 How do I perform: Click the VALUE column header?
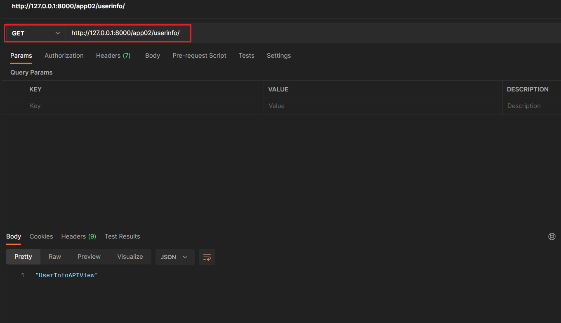click(278, 89)
